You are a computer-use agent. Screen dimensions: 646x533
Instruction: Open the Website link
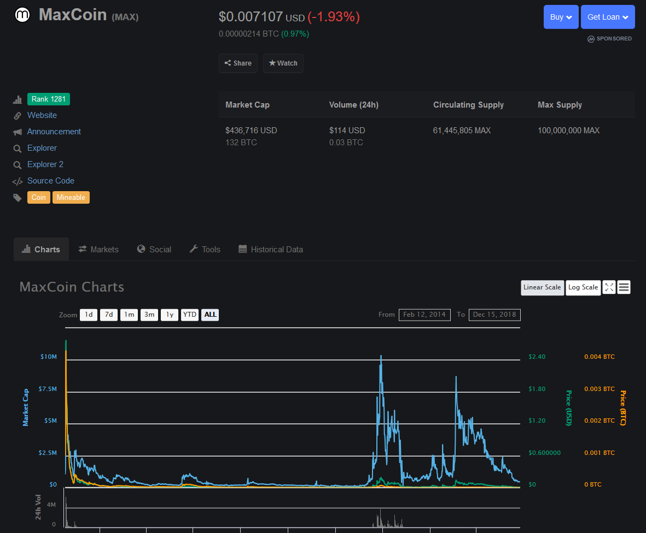coord(42,115)
